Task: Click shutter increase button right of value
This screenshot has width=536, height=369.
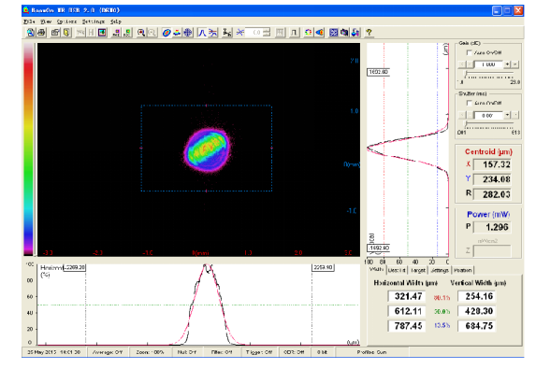Action: coord(507,115)
